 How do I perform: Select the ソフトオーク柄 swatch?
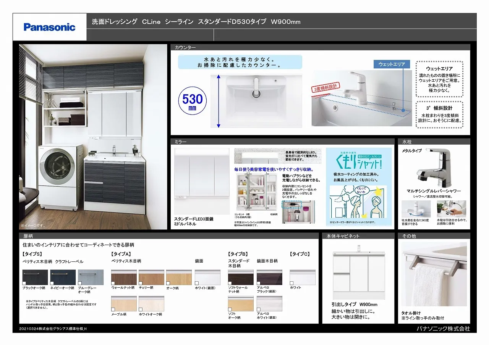click(241, 304)
